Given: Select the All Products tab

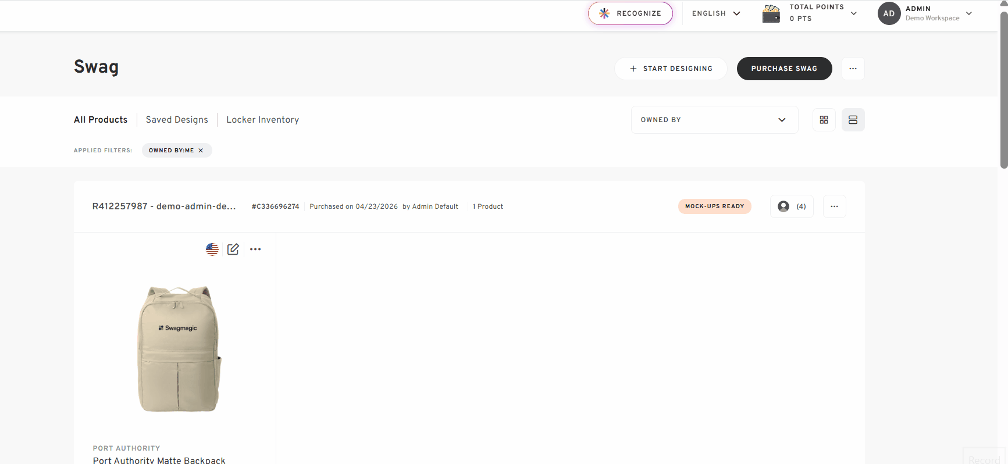Looking at the screenshot, I should [x=101, y=120].
